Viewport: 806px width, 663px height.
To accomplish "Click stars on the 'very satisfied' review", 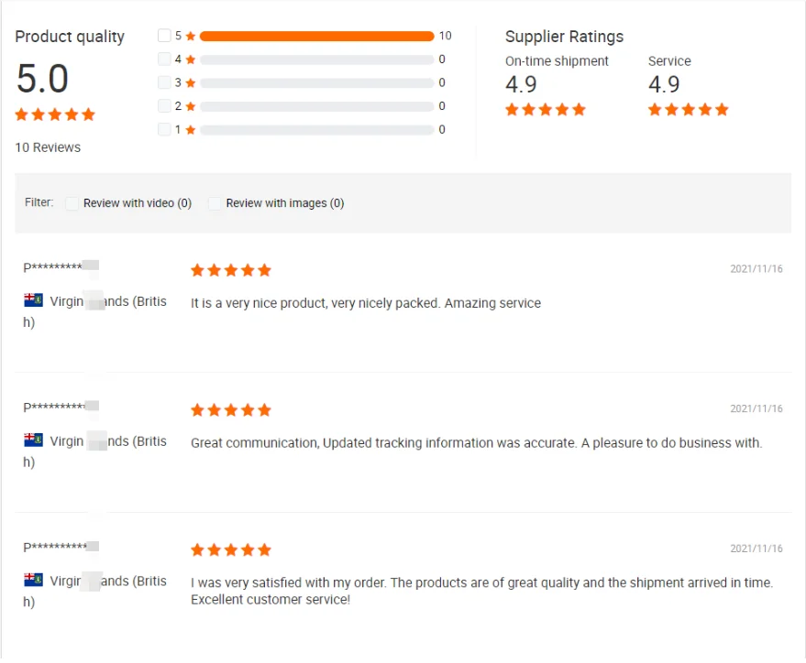I will (x=231, y=550).
